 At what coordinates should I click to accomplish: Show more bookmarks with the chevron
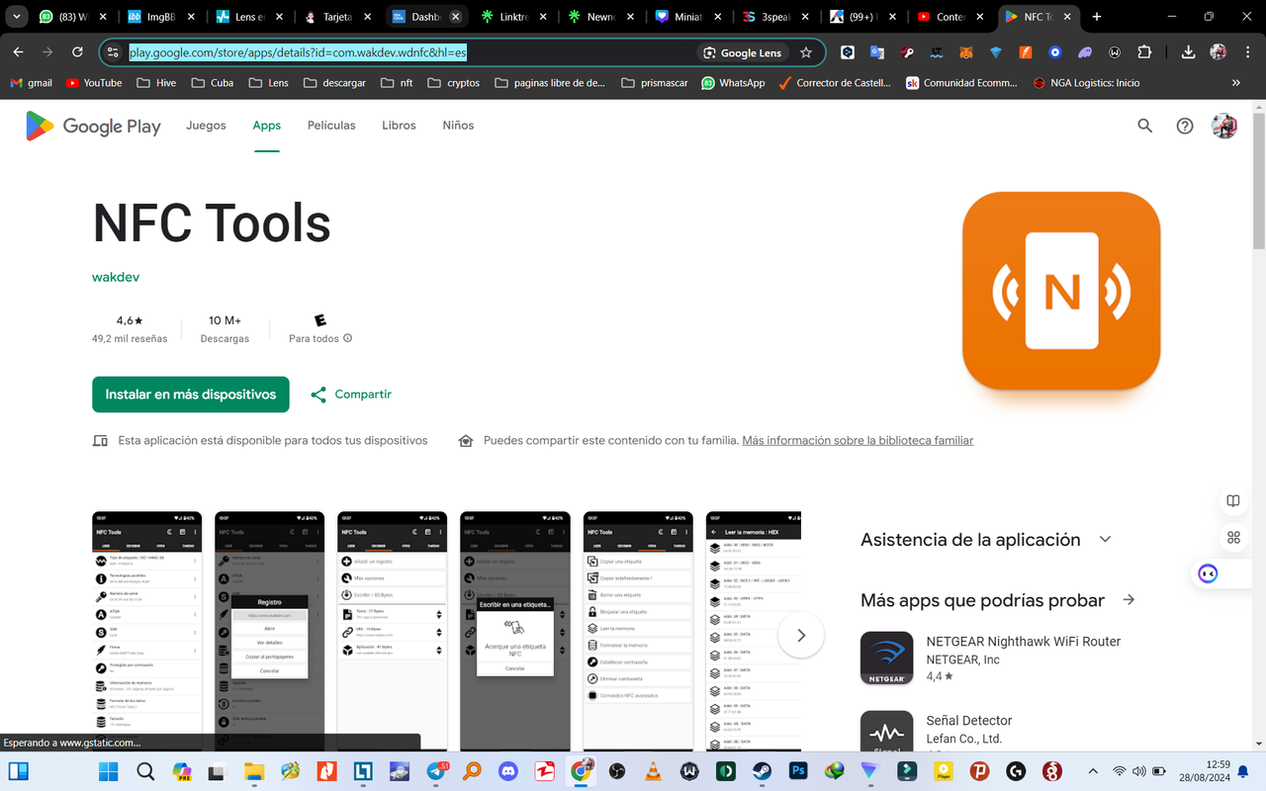click(x=1235, y=83)
